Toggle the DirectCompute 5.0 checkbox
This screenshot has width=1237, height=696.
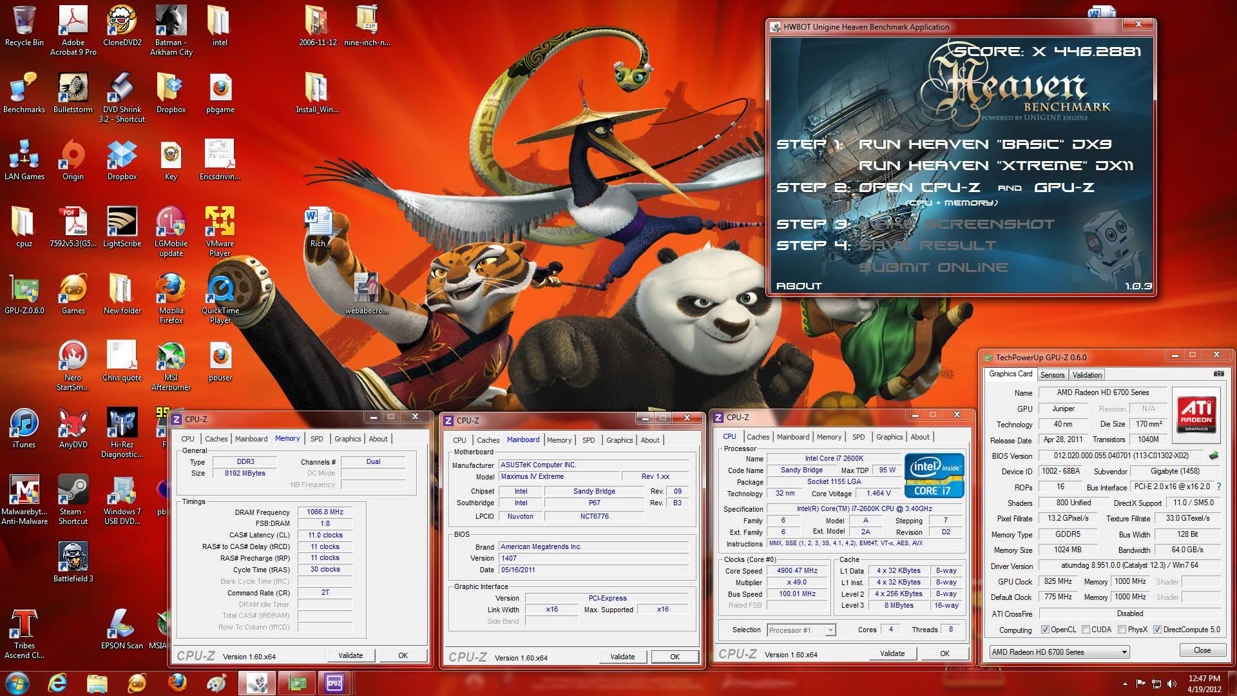click(x=1157, y=630)
